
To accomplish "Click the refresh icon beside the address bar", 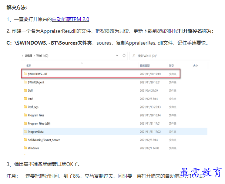I will pyautogui.click(x=124, y=55).
